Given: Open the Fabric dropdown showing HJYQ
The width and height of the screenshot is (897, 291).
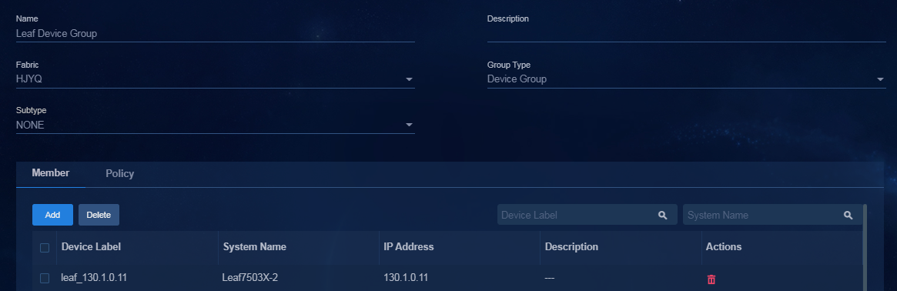Looking at the screenshot, I should (x=215, y=79).
